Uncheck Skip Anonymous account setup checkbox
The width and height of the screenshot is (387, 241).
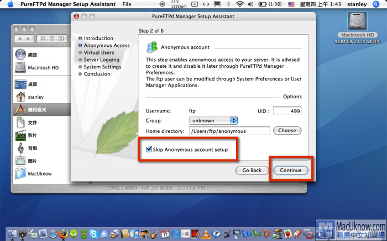(x=149, y=149)
